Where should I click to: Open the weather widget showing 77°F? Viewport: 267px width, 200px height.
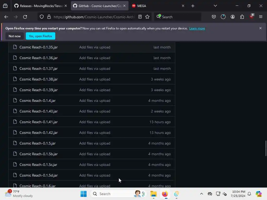[19, 194]
